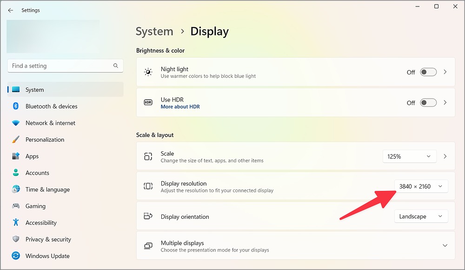
Task: Click the Privacy & security shield icon
Action: (x=16, y=239)
